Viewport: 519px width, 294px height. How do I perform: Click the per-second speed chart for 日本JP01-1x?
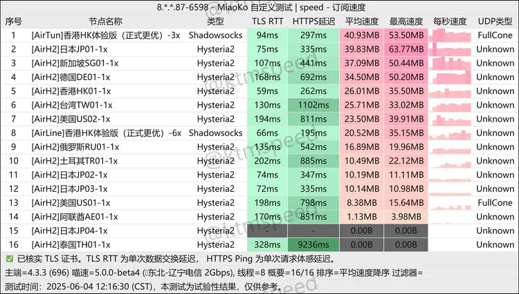pos(450,49)
